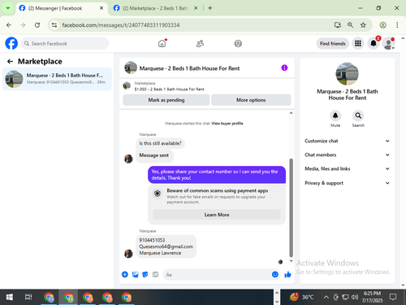Open the Groups icon in top navigation
Viewport: 406px width, 305px height.
click(x=238, y=43)
